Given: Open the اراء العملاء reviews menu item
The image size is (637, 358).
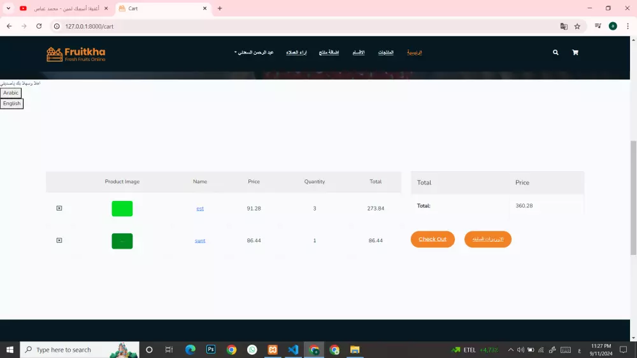Looking at the screenshot, I should tap(296, 52).
